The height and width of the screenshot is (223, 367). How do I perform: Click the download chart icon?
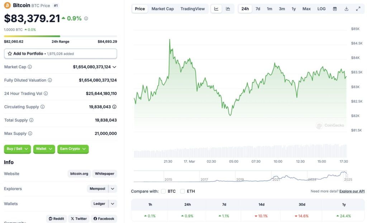346,9
